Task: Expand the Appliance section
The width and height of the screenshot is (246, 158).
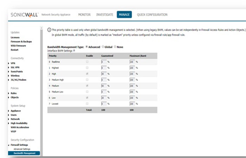Action: (x=8, y=111)
